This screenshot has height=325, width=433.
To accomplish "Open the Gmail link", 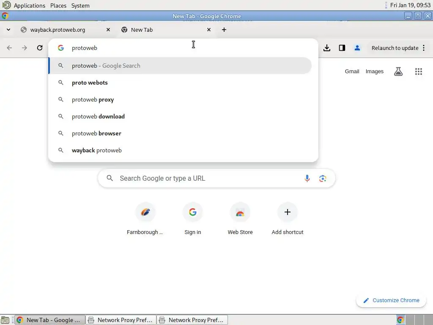I will pyautogui.click(x=352, y=71).
